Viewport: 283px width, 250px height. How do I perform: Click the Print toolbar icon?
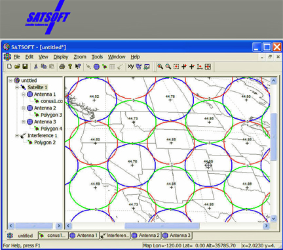click(x=62, y=66)
